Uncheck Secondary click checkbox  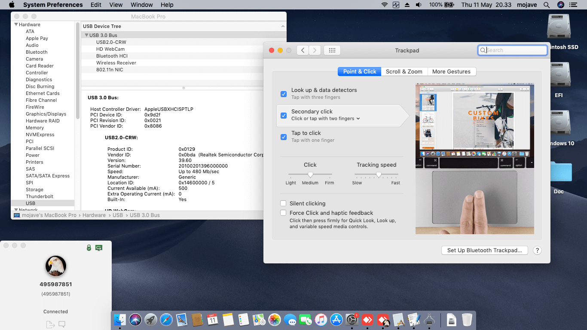[284, 115]
